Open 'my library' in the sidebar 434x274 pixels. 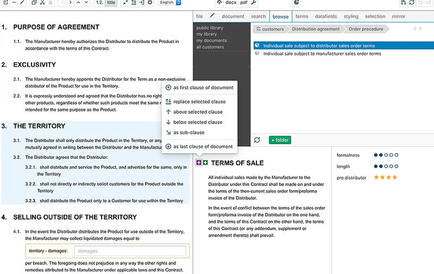[207, 34]
